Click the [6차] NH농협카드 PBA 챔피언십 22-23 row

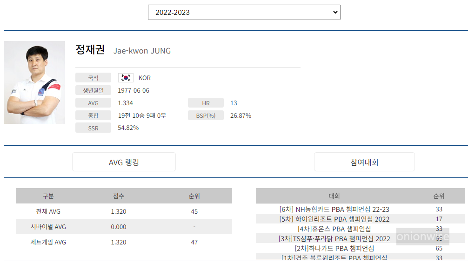click(x=360, y=209)
